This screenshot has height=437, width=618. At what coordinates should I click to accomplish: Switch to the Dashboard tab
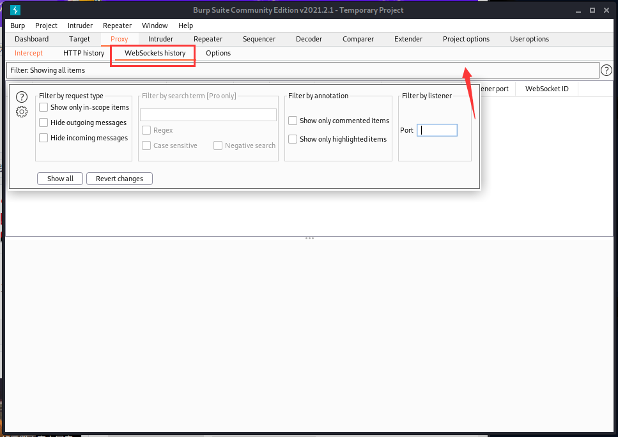[x=31, y=39]
